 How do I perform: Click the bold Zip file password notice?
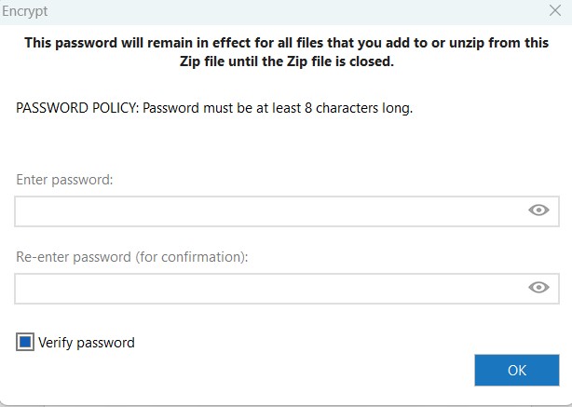286,52
